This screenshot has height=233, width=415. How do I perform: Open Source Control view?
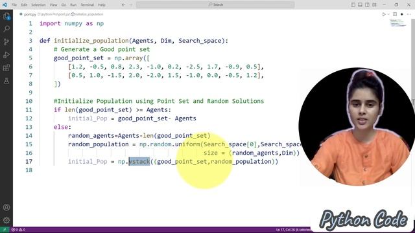6,41
